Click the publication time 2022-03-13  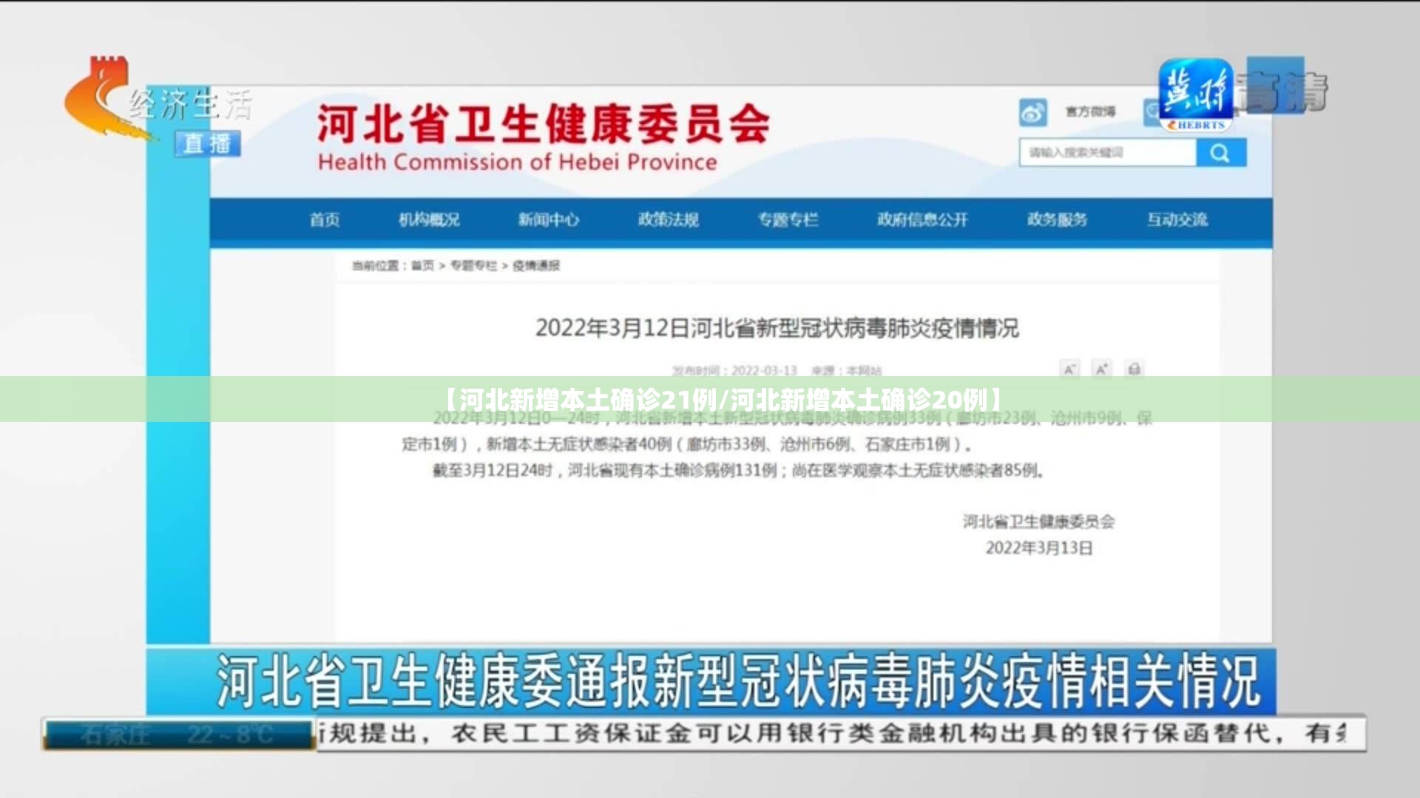[764, 370]
